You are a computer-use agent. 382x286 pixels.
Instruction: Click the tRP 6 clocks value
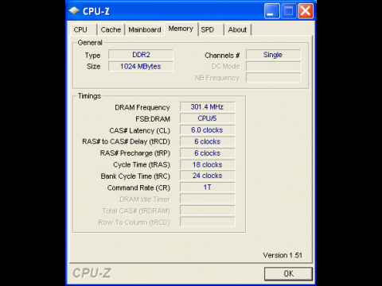(x=207, y=153)
